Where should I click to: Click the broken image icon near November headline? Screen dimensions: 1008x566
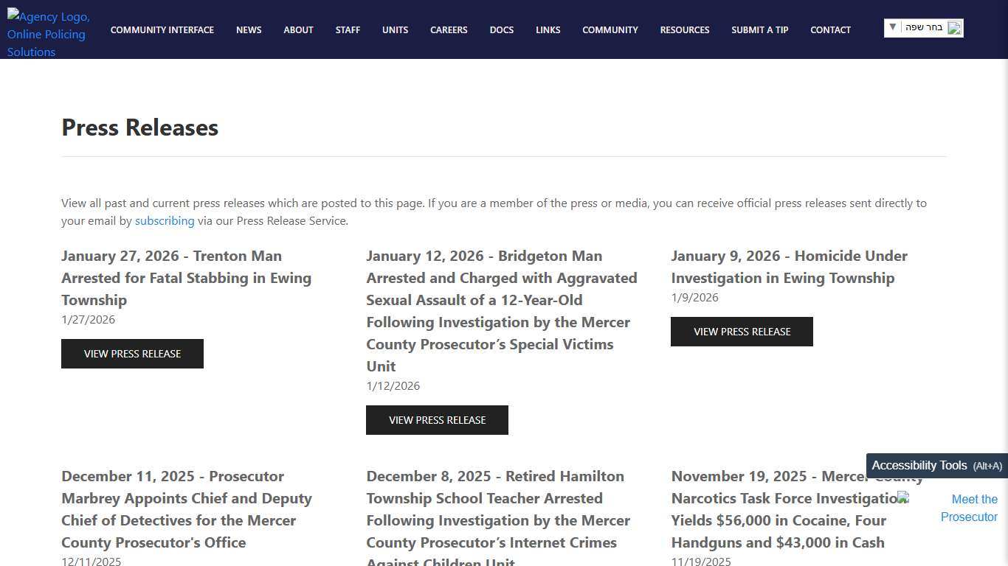point(903,497)
